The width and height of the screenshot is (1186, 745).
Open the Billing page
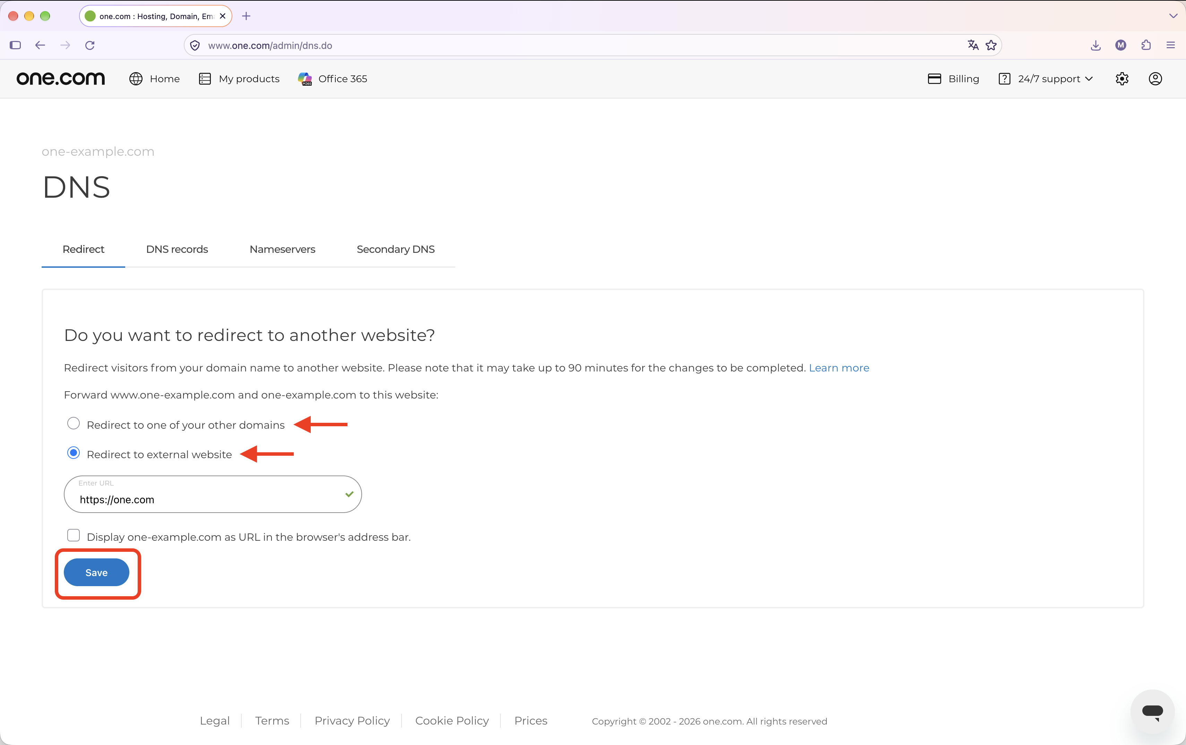coord(954,79)
